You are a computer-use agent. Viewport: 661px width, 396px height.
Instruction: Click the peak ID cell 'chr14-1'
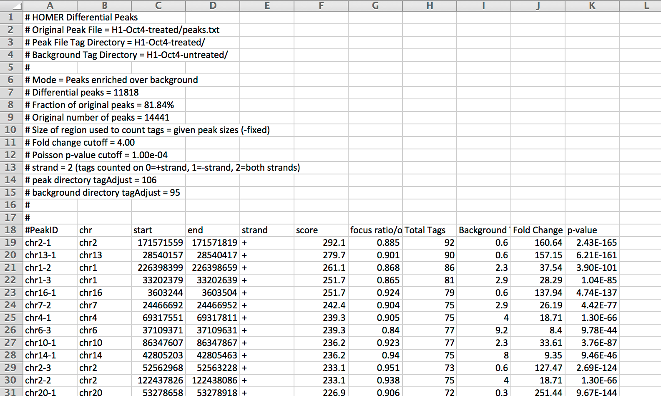click(50, 355)
